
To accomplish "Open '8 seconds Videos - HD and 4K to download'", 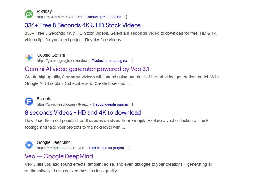I will tap(83, 112).
